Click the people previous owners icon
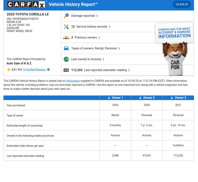198x182 pixels. 66,37
